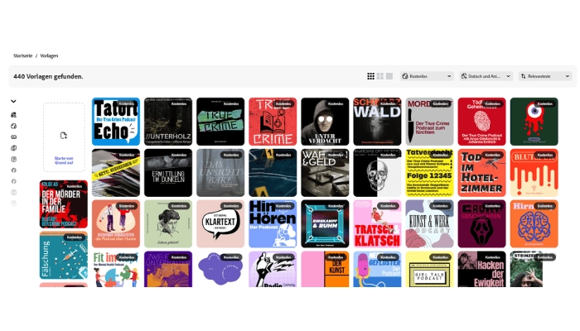Open the Grusel Geschichten ghost mask template

[x=482, y=224]
